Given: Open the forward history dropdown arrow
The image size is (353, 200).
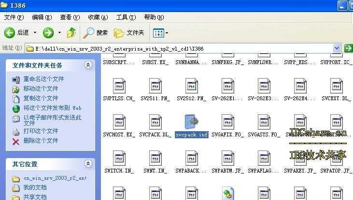Looking at the screenshot, I should (59, 33).
